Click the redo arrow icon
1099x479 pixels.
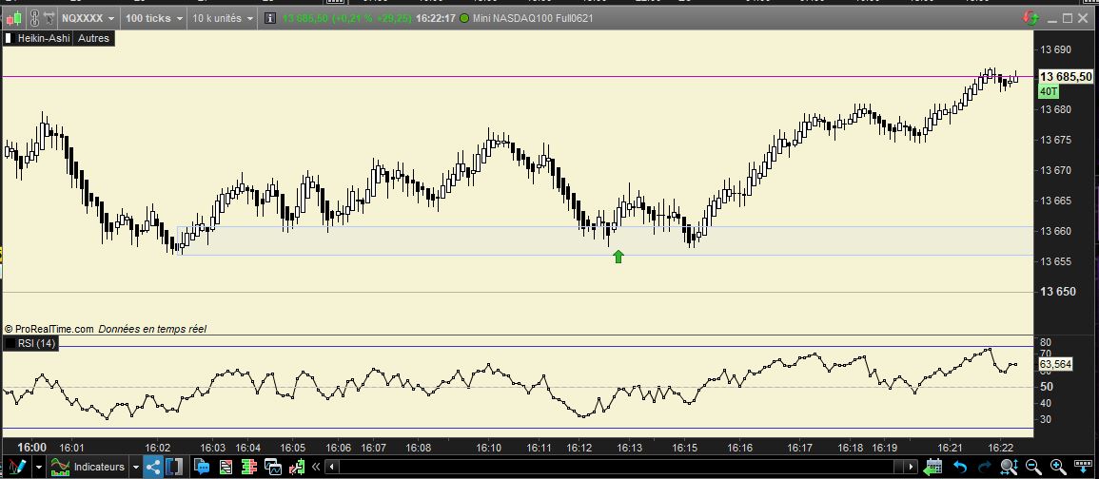985,467
